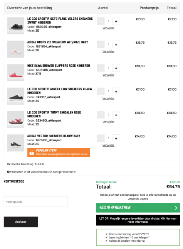Click the Populair Item orange badge
Image resolution: width=183 pixels, height=249 pixels.
click(x=59, y=152)
